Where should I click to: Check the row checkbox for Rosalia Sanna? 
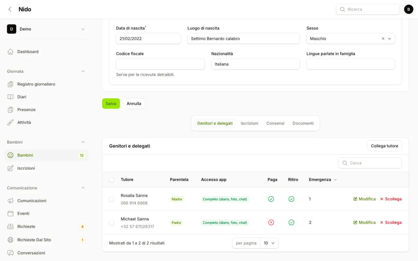point(111,199)
